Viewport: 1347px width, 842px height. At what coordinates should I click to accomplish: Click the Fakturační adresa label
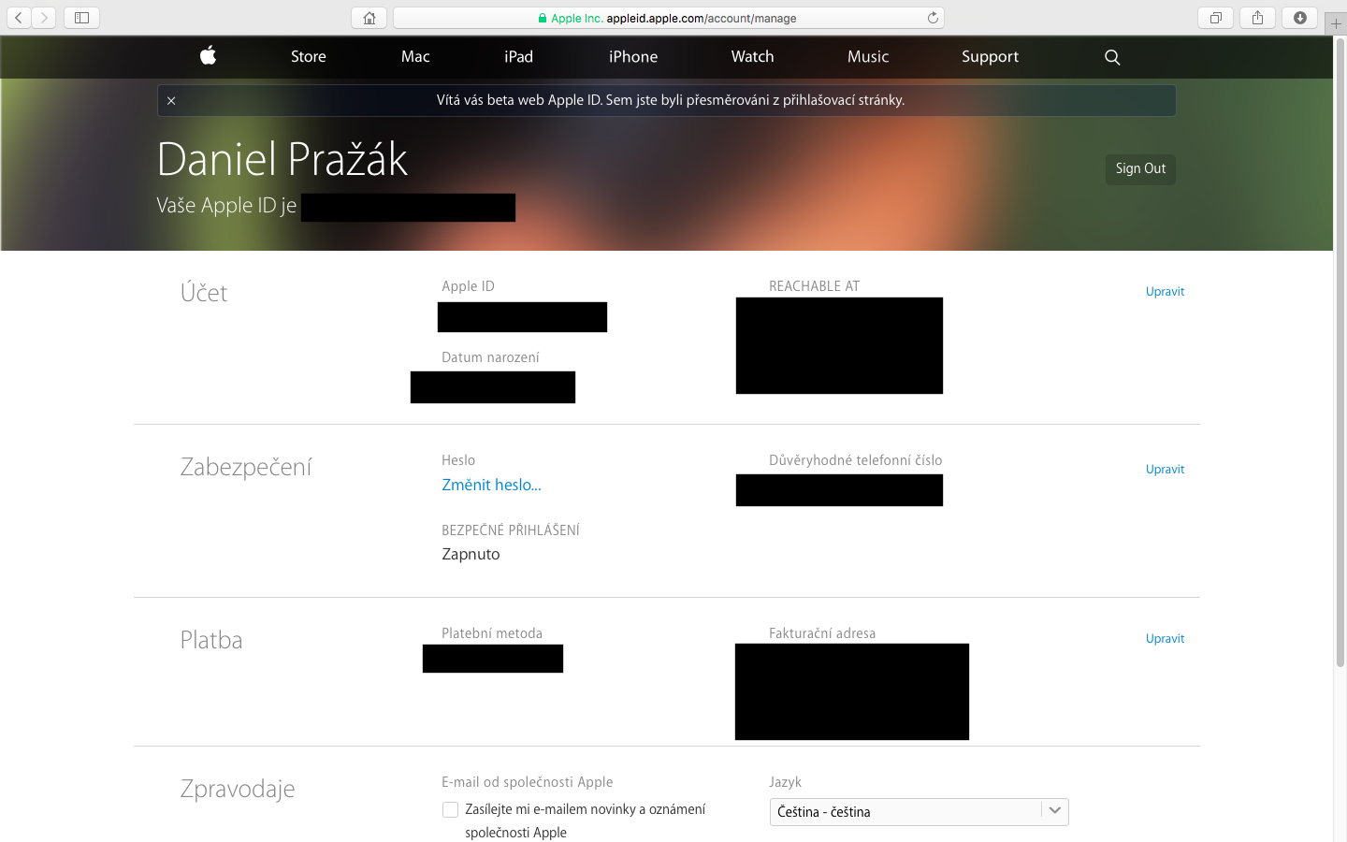point(822,633)
